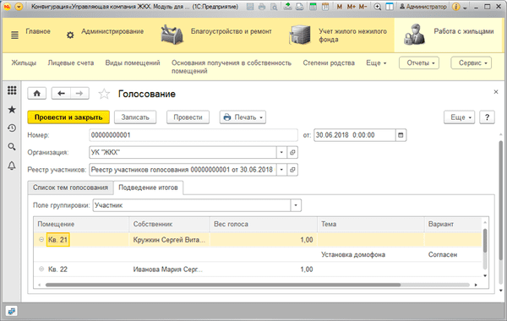Expand the Реестр участников dropdown arrow

click(281, 170)
